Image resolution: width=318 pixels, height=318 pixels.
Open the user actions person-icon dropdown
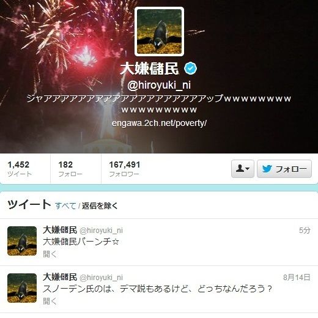[x=243, y=169]
